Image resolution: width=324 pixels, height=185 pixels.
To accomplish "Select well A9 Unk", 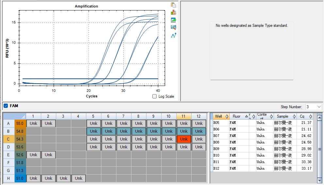I will [154, 124].
